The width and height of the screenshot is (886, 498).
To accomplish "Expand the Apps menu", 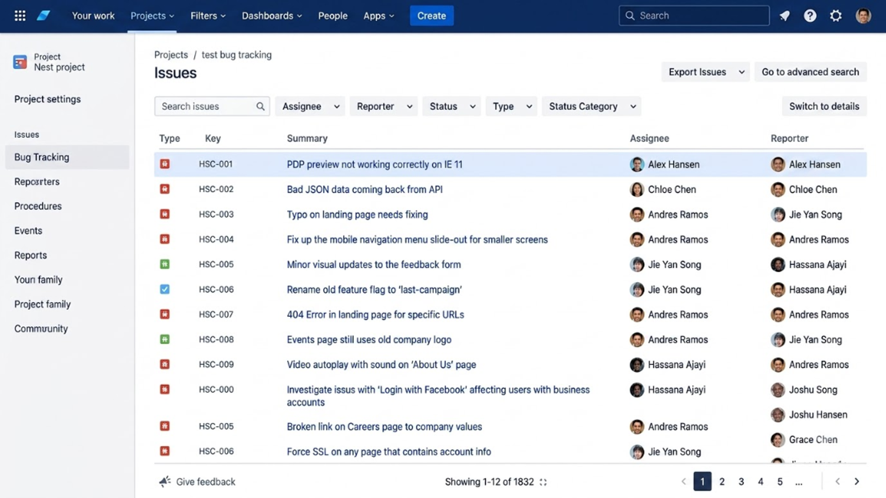I will pyautogui.click(x=379, y=16).
